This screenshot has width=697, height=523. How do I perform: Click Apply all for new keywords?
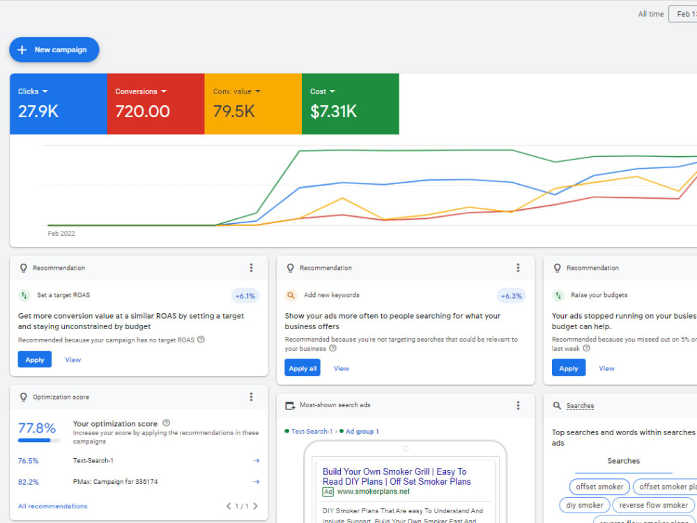(x=302, y=368)
